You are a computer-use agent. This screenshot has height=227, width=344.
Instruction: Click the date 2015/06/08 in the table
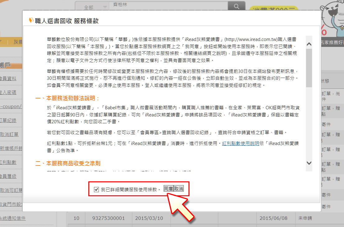coord(273,218)
